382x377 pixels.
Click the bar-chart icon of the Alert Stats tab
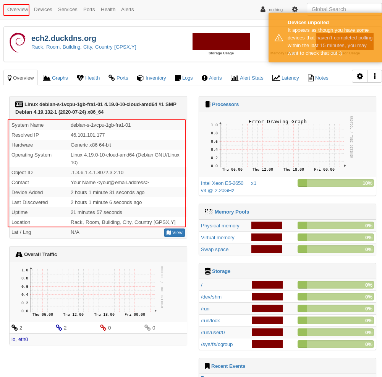click(x=235, y=78)
